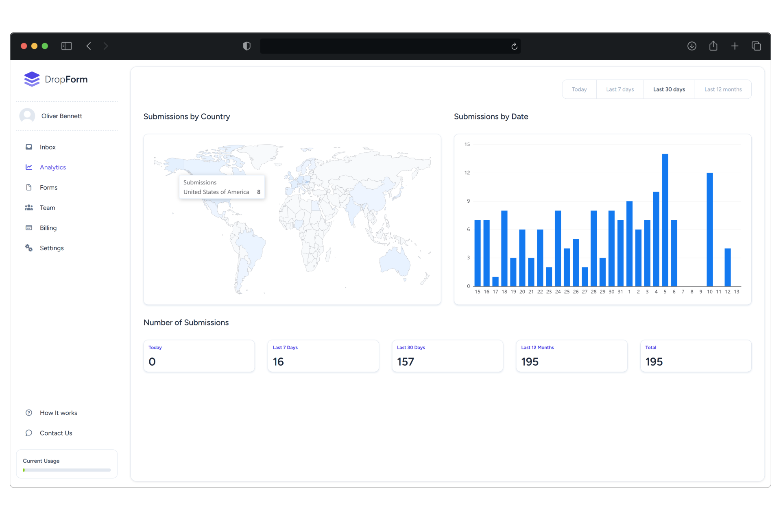Click the Contact Us chat bubble icon
Image resolution: width=781 pixels, height=520 pixels.
coord(29,433)
